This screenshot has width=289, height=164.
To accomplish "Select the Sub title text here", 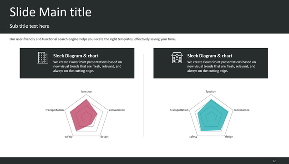I will [30, 26].
